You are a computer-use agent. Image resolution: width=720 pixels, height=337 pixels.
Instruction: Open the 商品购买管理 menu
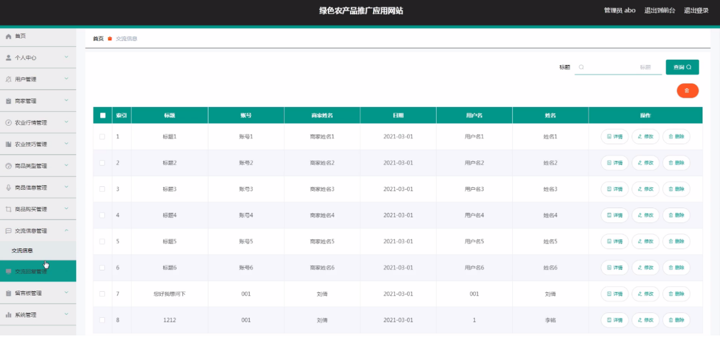tap(38, 209)
